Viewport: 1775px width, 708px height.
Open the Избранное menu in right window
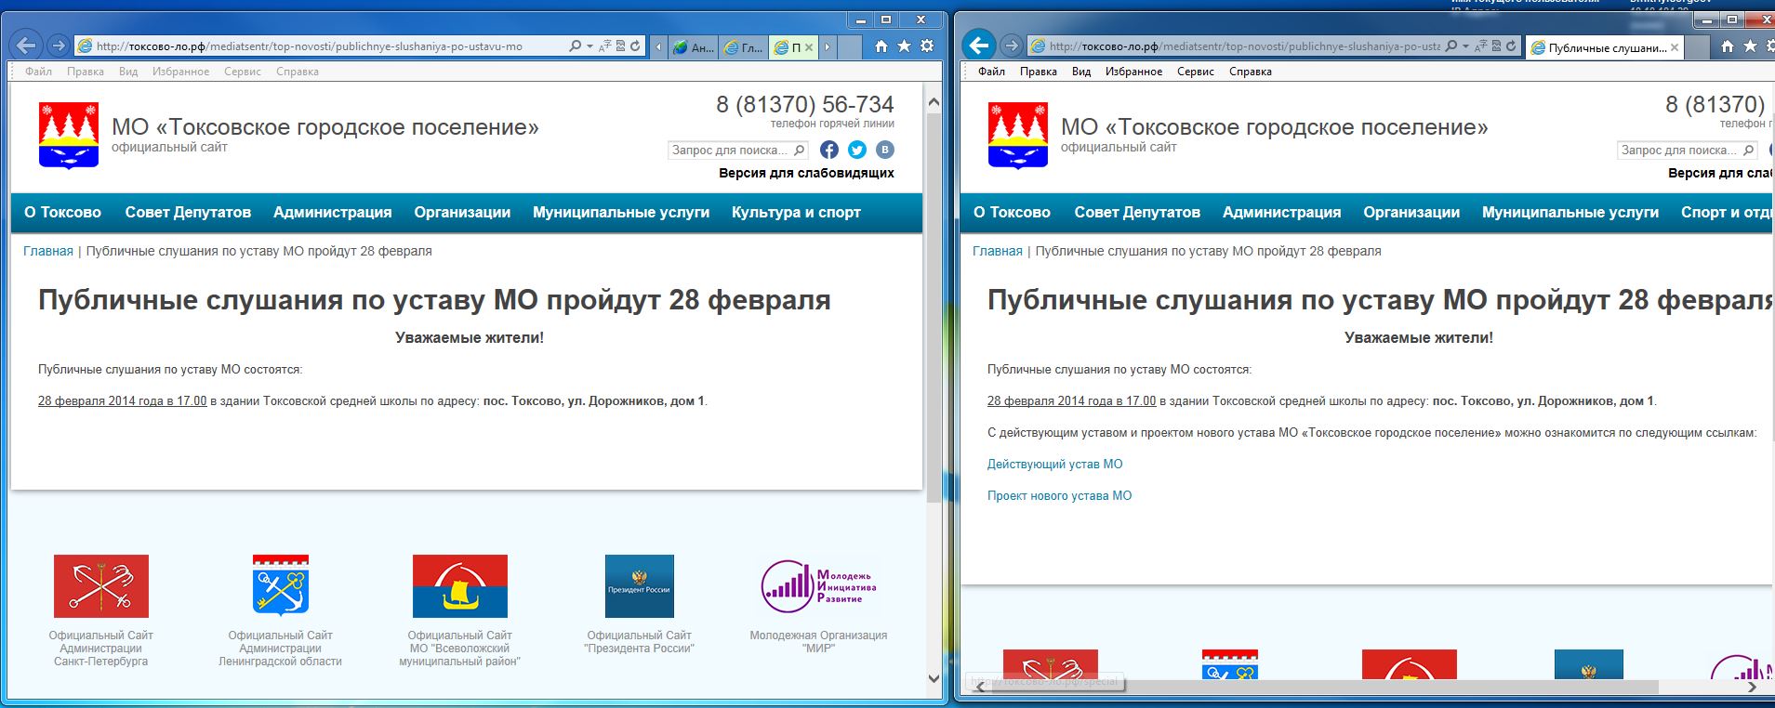click(1133, 72)
